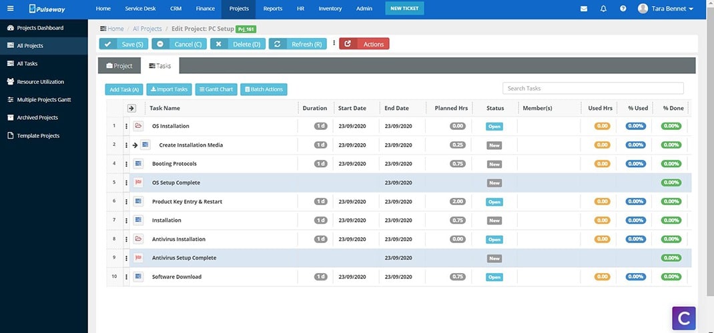This screenshot has height=333, width=714.
Task: Click the Search Tasks field
Action: [x=593, y=88]
